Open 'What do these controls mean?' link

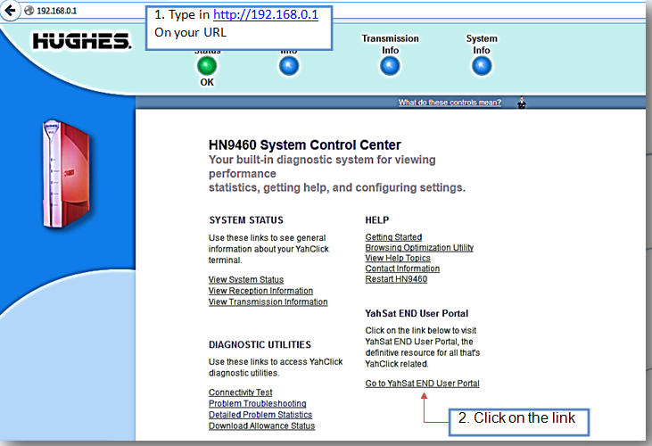click(450, 103)
